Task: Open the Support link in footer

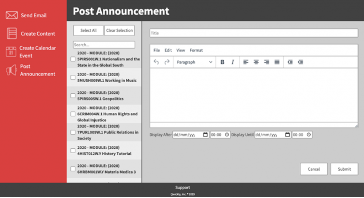Action: pos(182,187)
